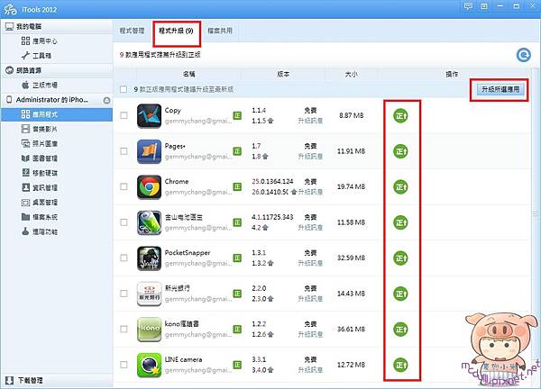This screenshot has width=541, height=389.
Task: Click version 26.0.1410.5 for Chrome
Action: 270,192
